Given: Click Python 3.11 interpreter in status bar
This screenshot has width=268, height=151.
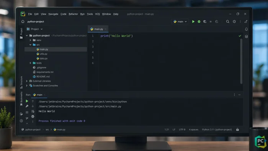Looking at the screenshot, I should (217, 130).
